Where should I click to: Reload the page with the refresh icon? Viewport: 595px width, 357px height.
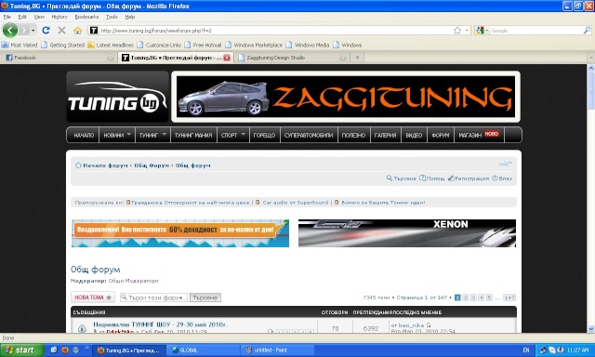click(46, 31)
